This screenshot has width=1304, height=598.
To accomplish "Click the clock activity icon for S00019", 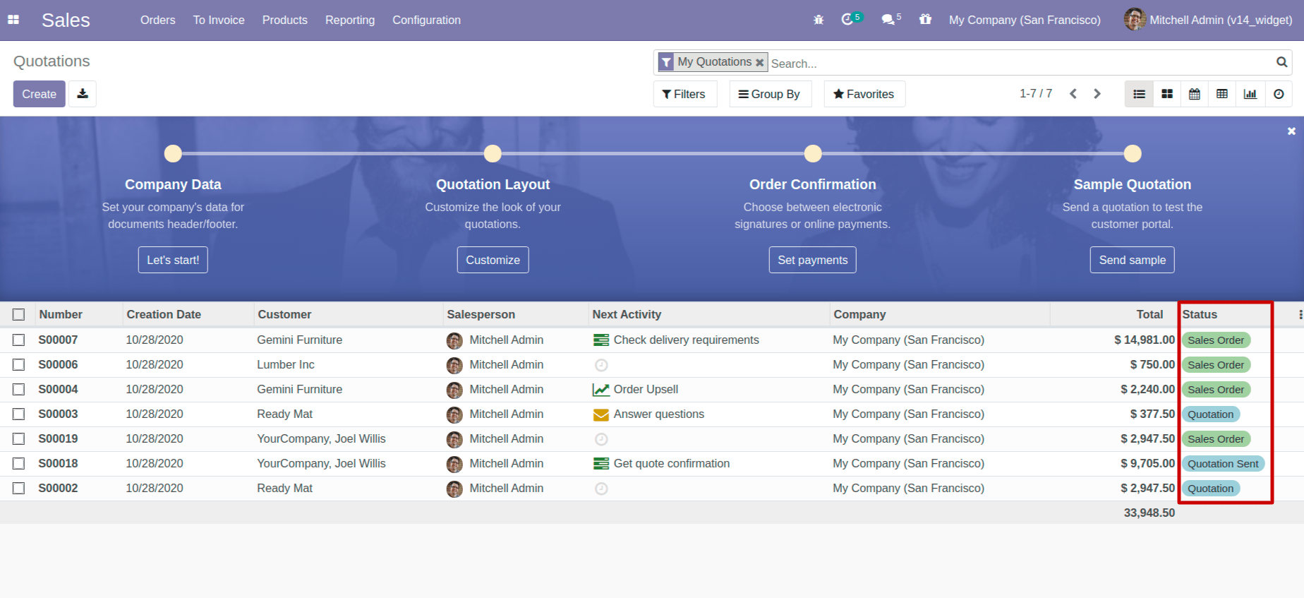I will [601, 439].
